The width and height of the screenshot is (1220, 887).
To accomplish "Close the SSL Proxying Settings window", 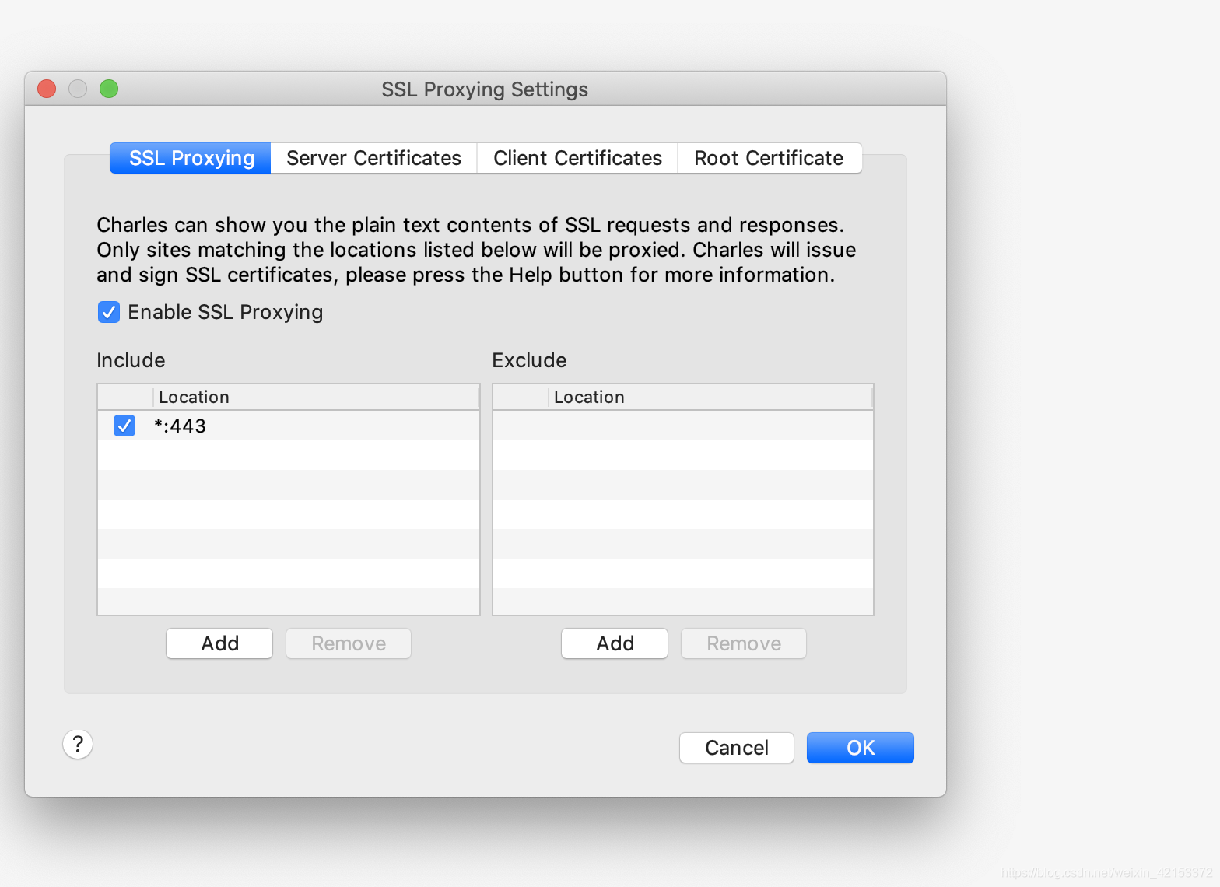I will pyautogui.click(x=47, y=89).
